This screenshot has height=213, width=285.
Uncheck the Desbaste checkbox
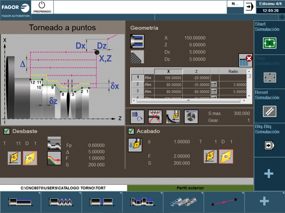[x=7, y=131]
